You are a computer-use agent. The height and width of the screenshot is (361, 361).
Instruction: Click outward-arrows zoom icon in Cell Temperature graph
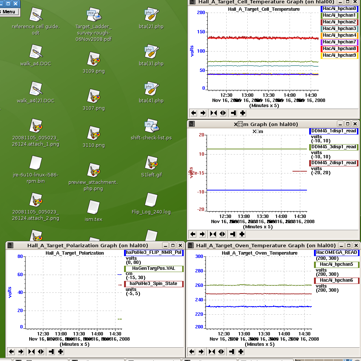coord(223,113)
